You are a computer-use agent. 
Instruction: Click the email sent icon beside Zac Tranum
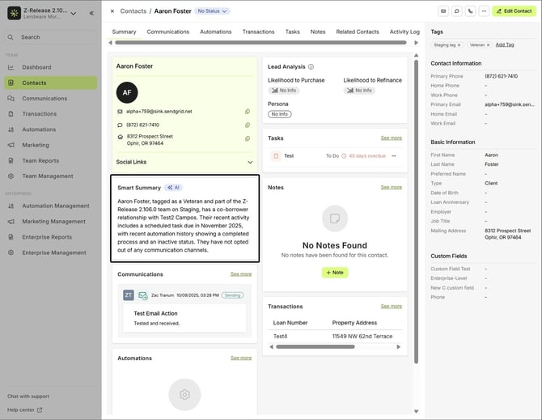(142, 295)
